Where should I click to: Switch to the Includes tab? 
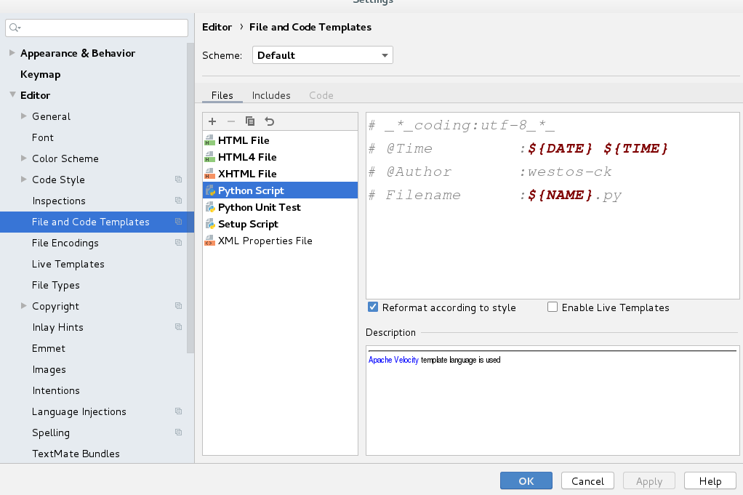click(x=271, y=95)
